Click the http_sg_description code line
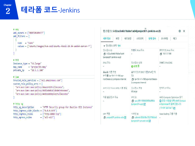Image resolution: width=195 pixels, height=146 pixels. coord(53,107)
